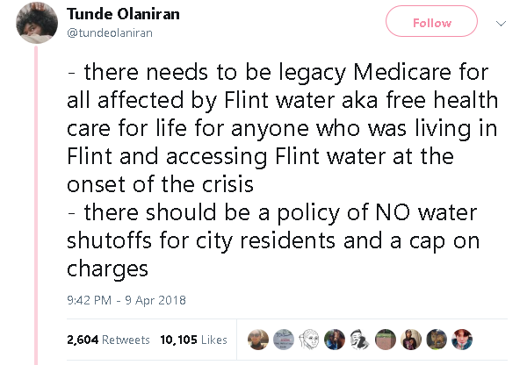
Task: Open the tweet options chevron menu
Action: click(502, 23)
